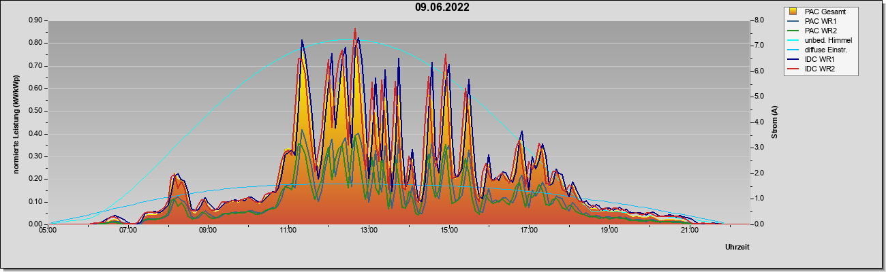Click the 05:00 time axis label
Viewport: 886px width, 272px height.
(x=48, y=231)
